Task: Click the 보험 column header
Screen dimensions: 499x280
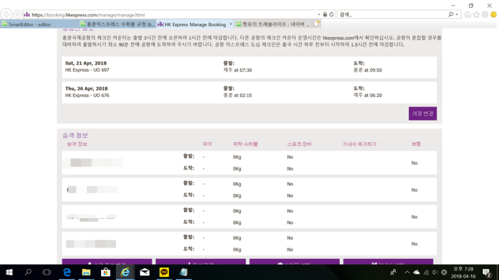Action: pyautogui.click(x=416, y=144)
